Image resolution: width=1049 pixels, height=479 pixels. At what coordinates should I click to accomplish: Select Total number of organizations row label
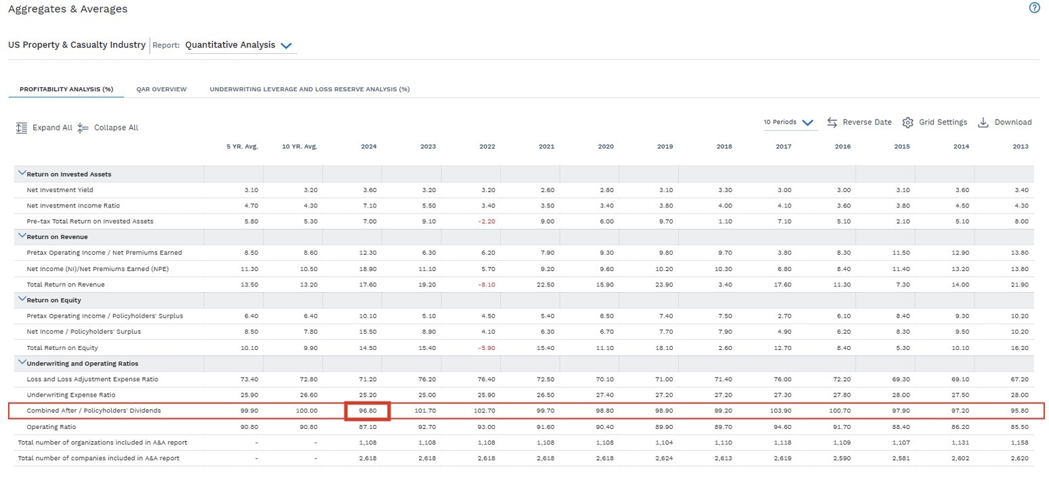click(102, 443)
